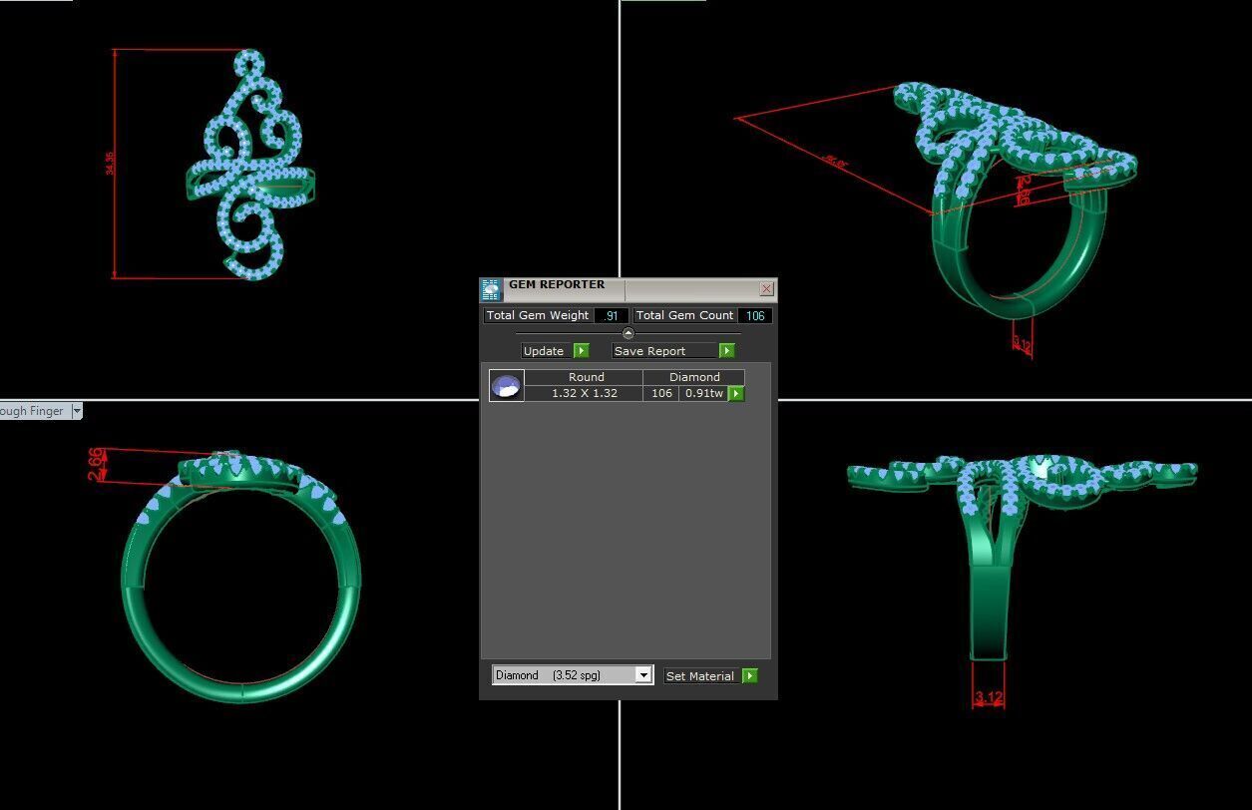Screen dimensions: 1252x810
Task: Click the green Update arrow button
Action: click(582, 351)
